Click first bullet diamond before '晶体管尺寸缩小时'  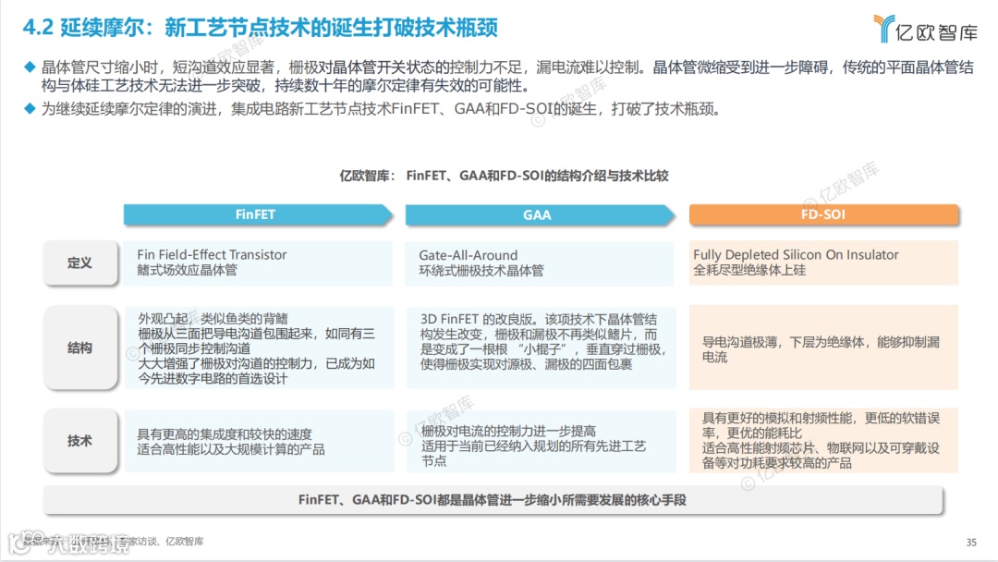[30, 67]
